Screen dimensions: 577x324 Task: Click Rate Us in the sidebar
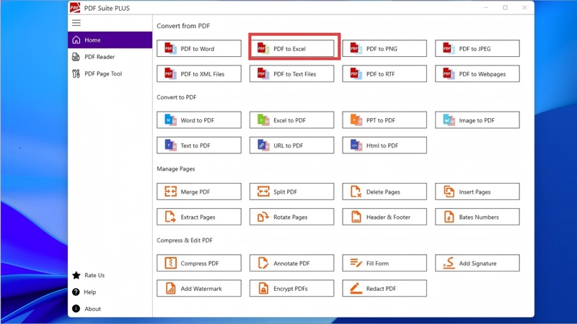click(x=110, y=275)
